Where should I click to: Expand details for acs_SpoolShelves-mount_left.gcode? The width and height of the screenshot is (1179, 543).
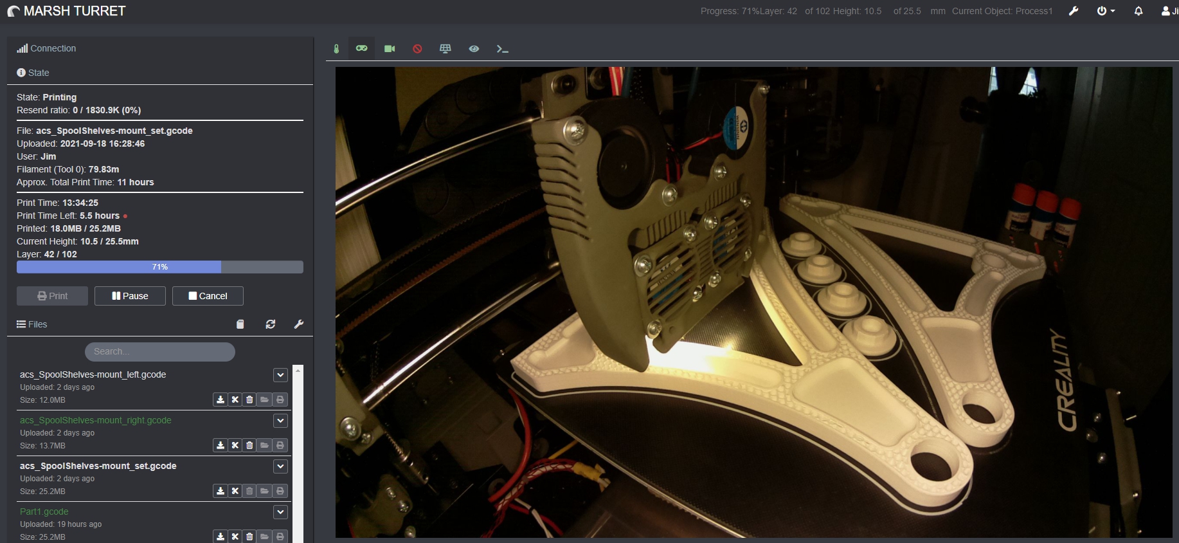tap(280, 375)
